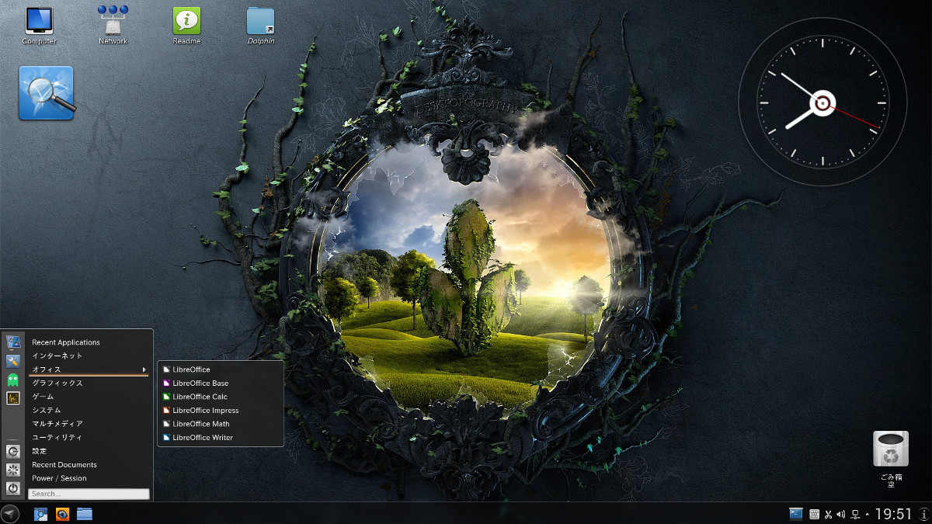Open the グラフィックス category

click(89, 383)
